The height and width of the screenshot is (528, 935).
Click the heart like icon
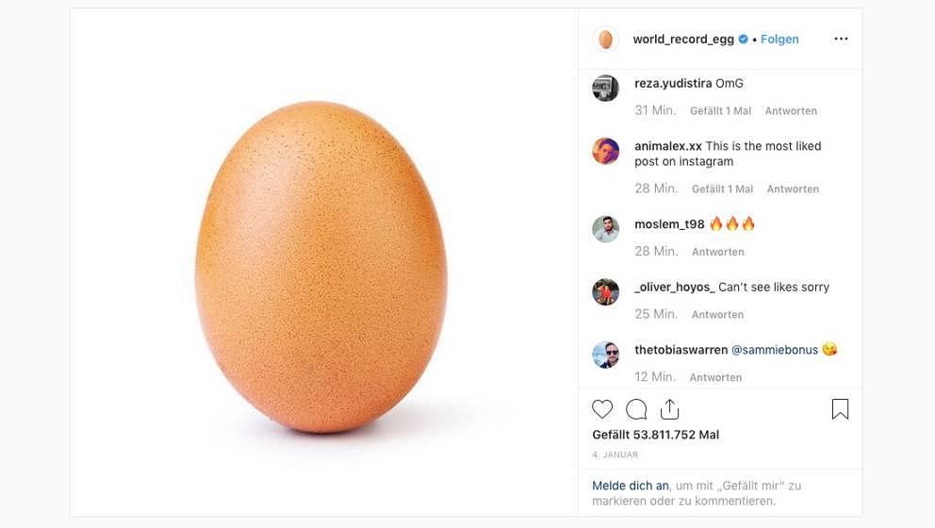pyautogui.click(x=602, y=409)
